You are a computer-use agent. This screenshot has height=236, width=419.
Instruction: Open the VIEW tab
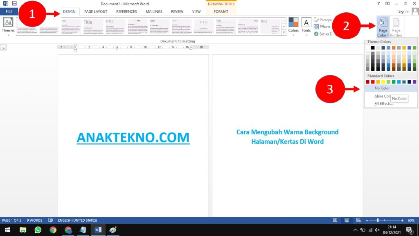point(196,11)
